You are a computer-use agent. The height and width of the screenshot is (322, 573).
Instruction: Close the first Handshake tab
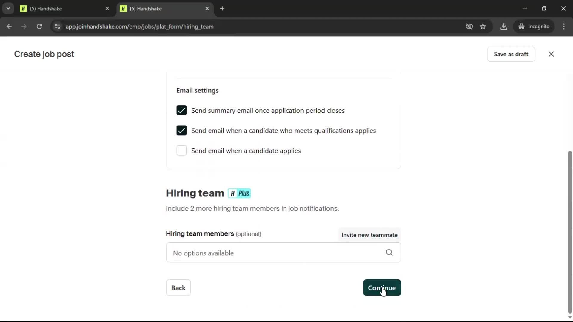(x=107, y=9)
